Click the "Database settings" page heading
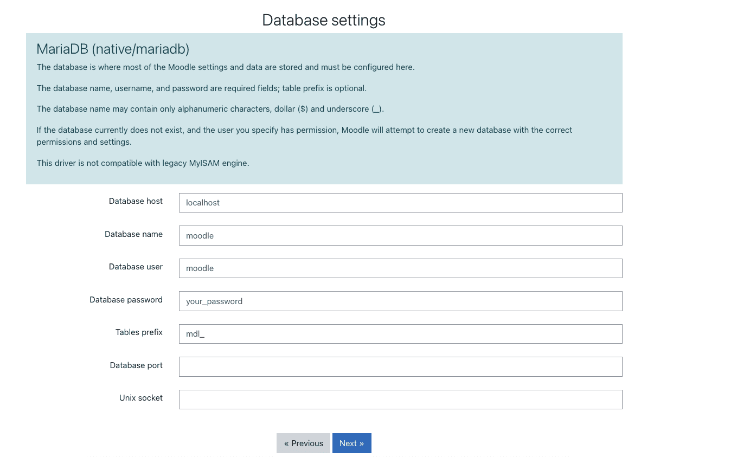Screen dimensions: 737x457 324,20
